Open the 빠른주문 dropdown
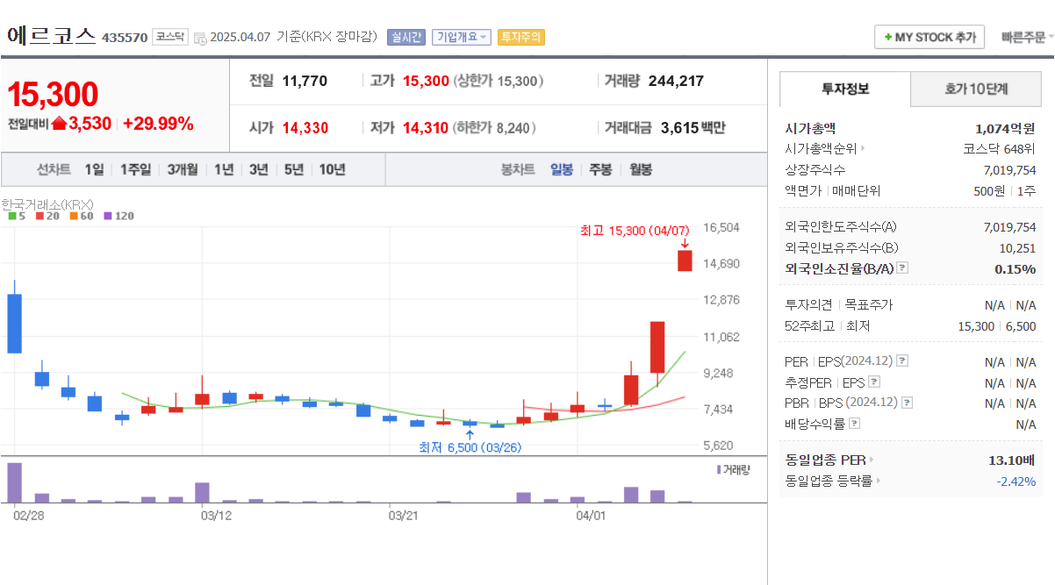The height and width of the screenshot is (585, 1055). 1028,37
